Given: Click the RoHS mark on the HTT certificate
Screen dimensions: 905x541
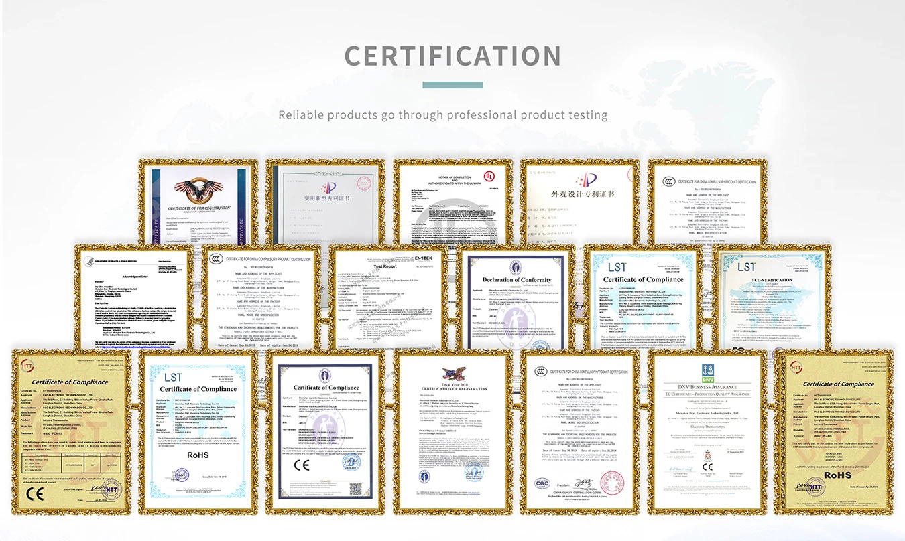Looking at the screenshot, I should pos(837,475).
